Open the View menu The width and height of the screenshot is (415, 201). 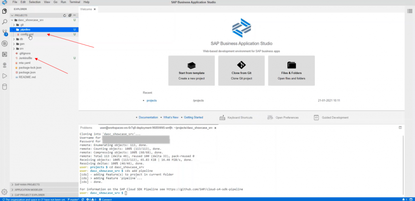(x=47, y=2)
